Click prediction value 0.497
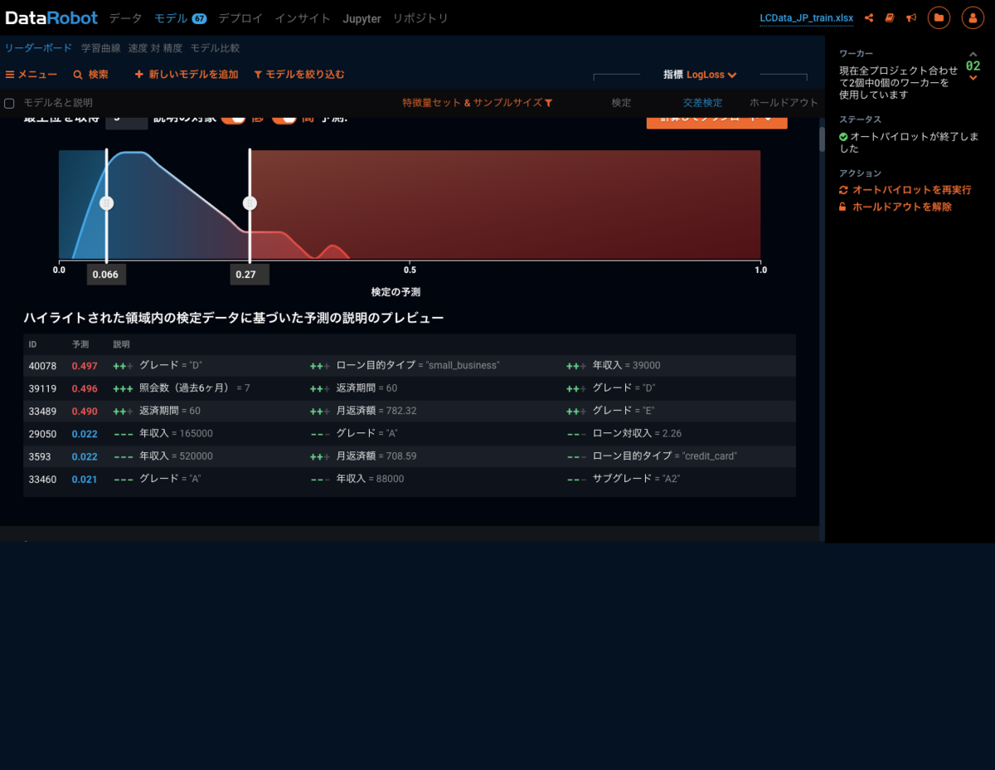Image resolution: width=995 pixels, height=770 pixels. pos(85,366)
